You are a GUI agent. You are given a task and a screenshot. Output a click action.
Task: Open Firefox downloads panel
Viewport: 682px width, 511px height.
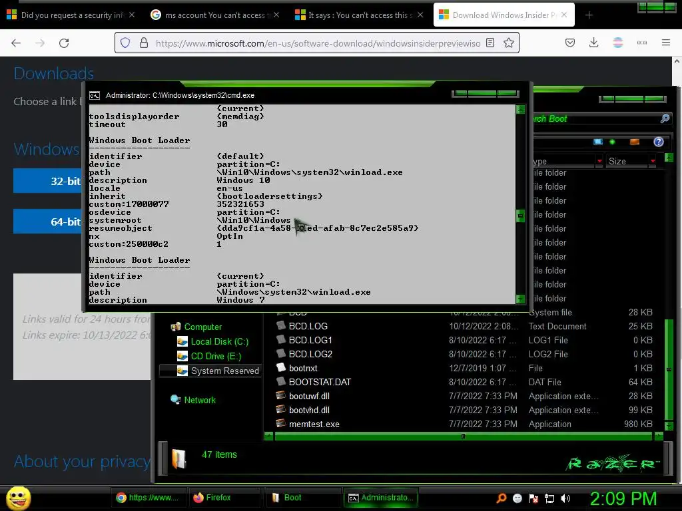click(x=593, y=43)
